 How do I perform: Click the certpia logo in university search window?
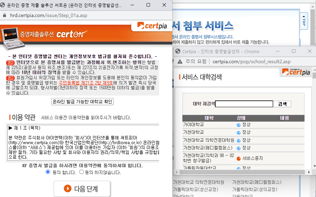pyautogui.click(x=296, y=72)
